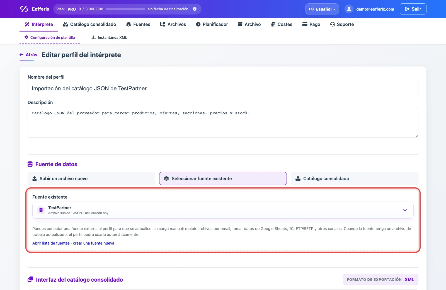The height and width of the screenshot is (290, 446).
Task: Click the Archivos folder-tree icon
Action: (x=163, y=24)
